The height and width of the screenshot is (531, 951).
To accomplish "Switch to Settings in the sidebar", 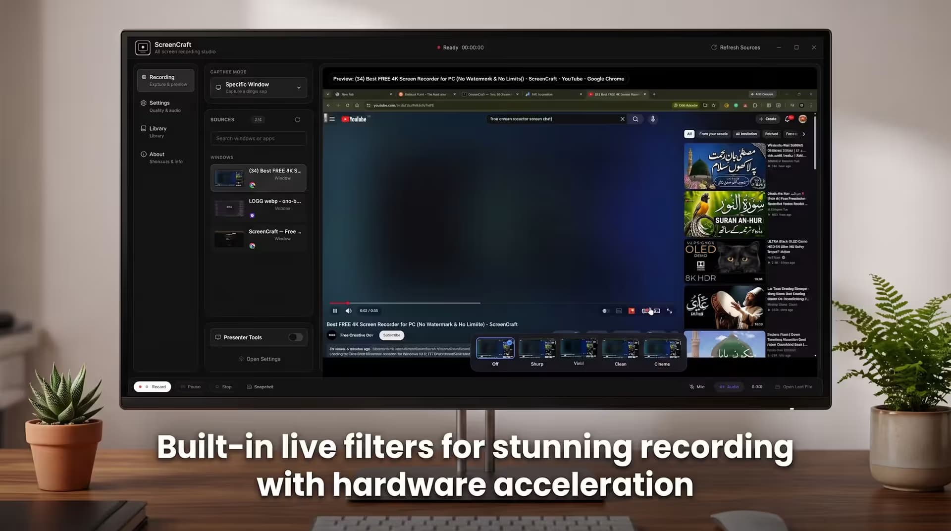I will point(165,106).
